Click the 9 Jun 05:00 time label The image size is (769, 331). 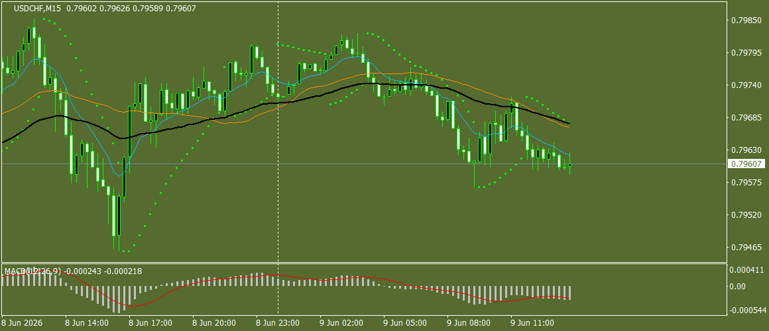pyautogui.click(x=405, y=323)
